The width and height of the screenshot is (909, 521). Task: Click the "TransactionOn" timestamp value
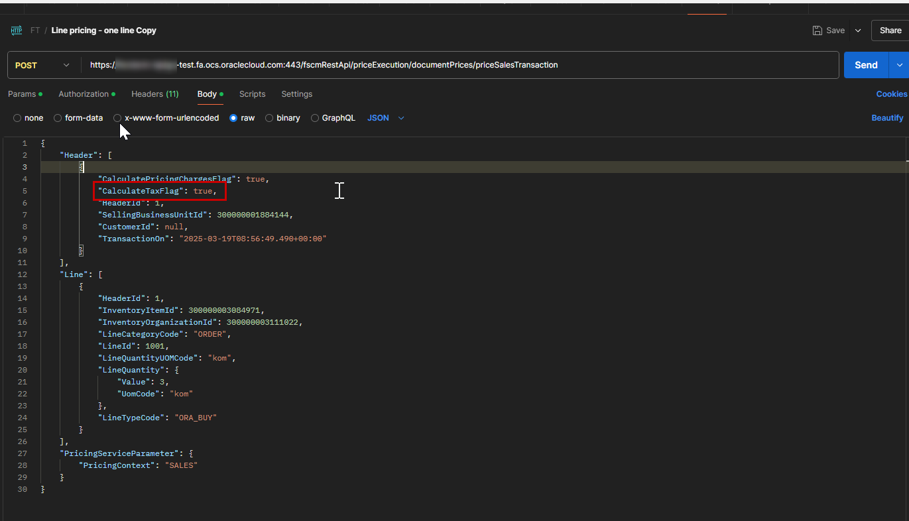pyautogui.click(x=253, y=239)
